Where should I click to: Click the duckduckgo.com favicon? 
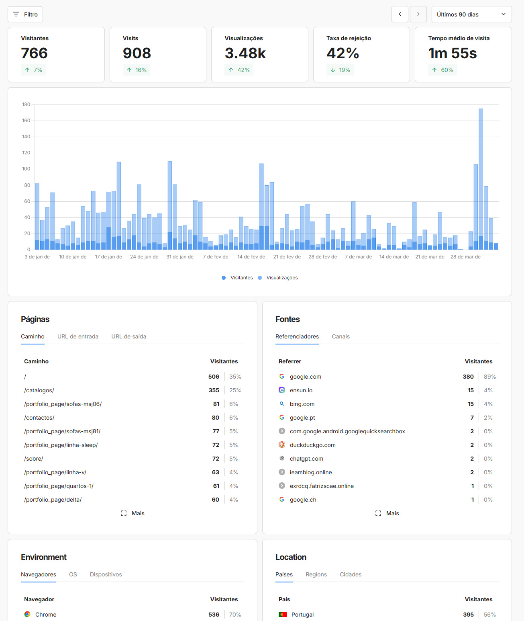pos(282,445)
